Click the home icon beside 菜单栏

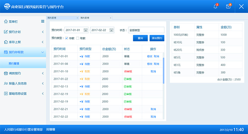[6, 21]
